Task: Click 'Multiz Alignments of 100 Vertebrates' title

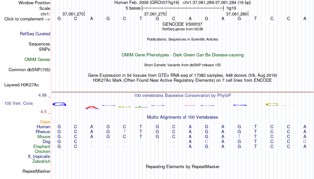Action: click(182, 117)
